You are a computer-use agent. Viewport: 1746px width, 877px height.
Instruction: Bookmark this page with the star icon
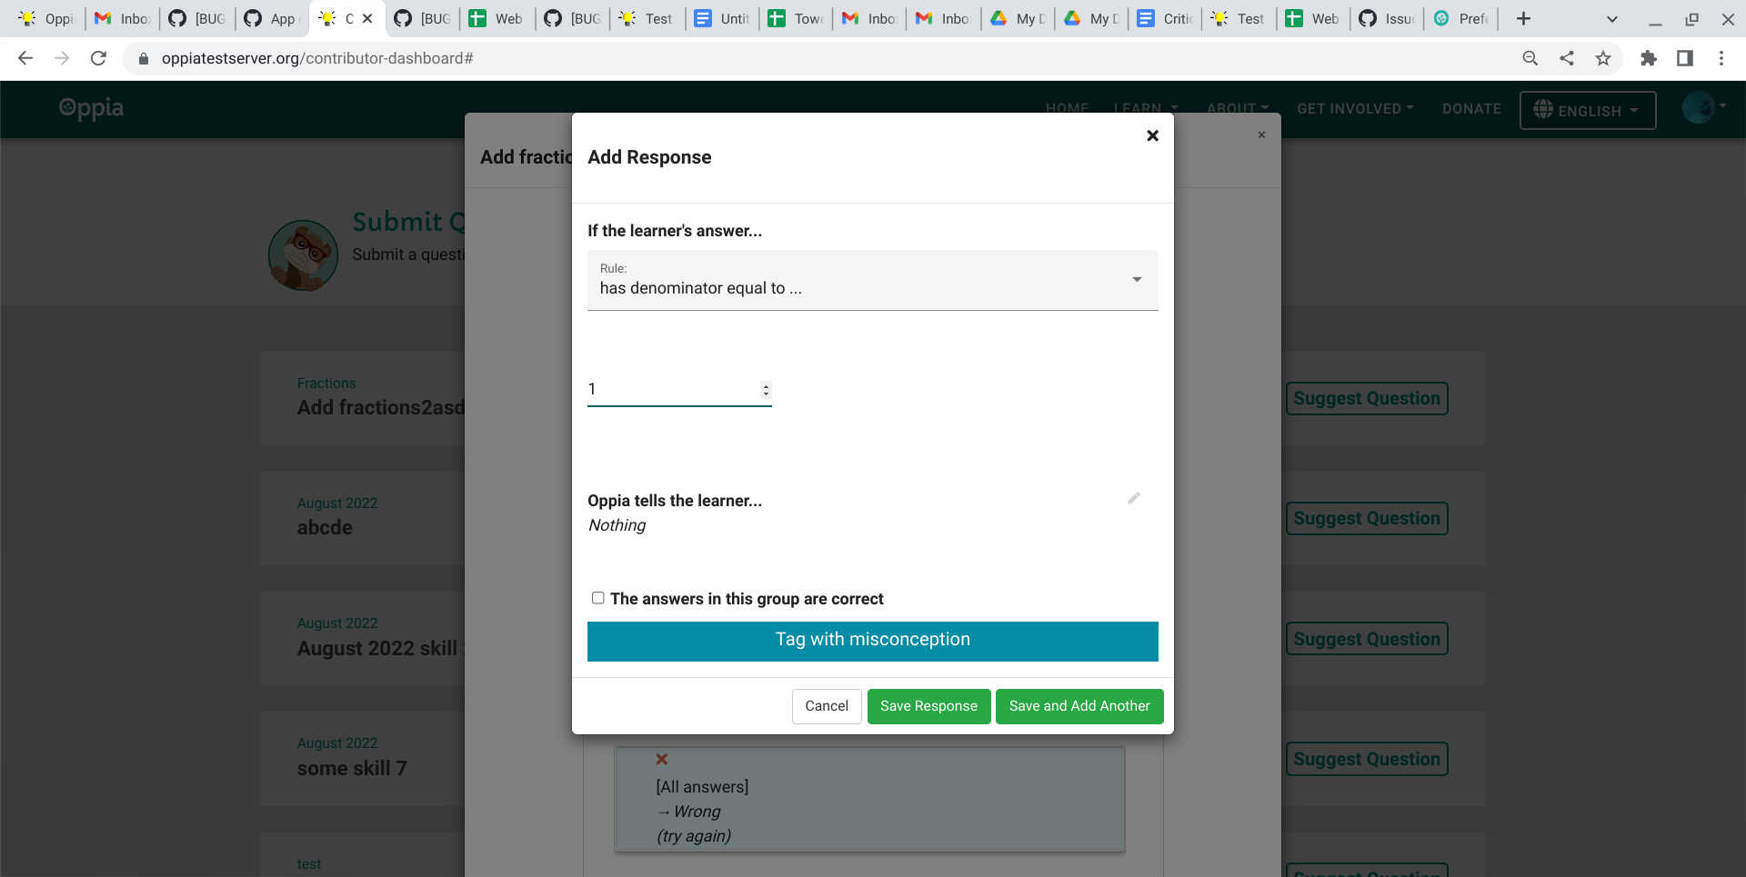point(1603,58)
